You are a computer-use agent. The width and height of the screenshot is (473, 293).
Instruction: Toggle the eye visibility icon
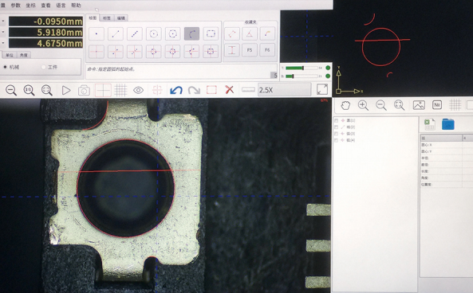[138, 90]
